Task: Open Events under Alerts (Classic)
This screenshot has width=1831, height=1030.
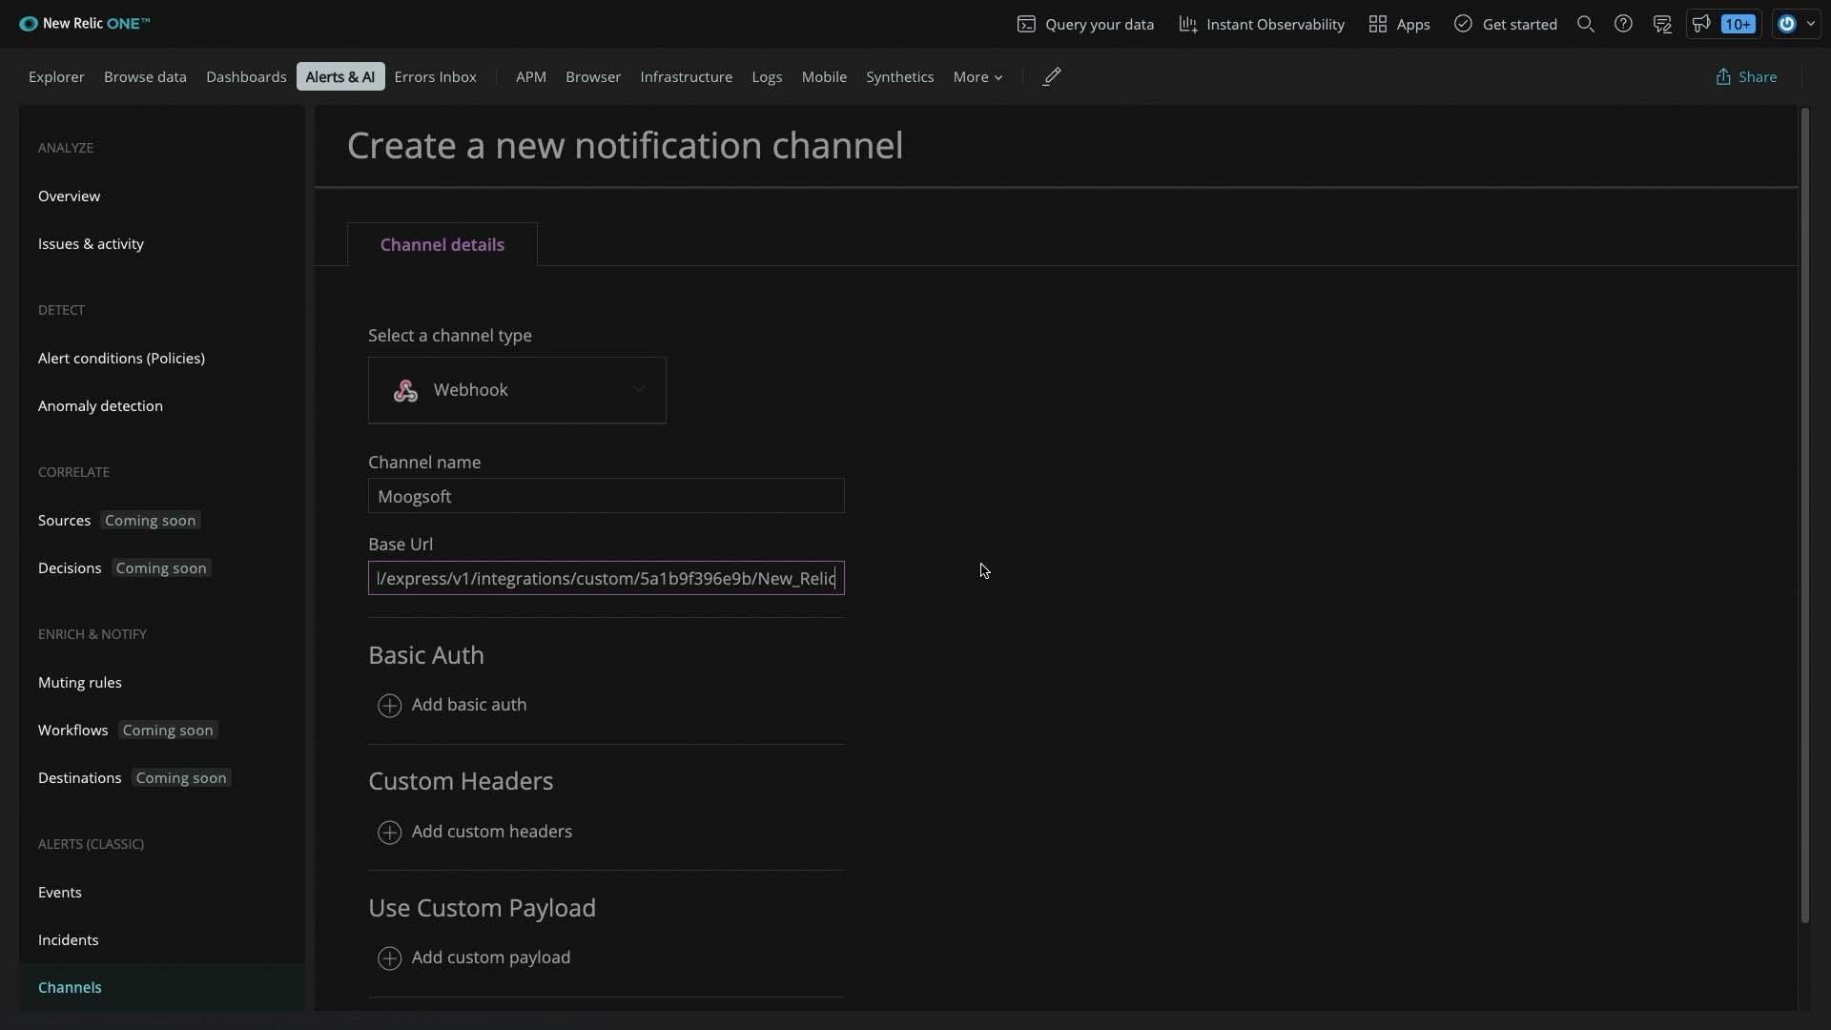Action: (60, 892)
